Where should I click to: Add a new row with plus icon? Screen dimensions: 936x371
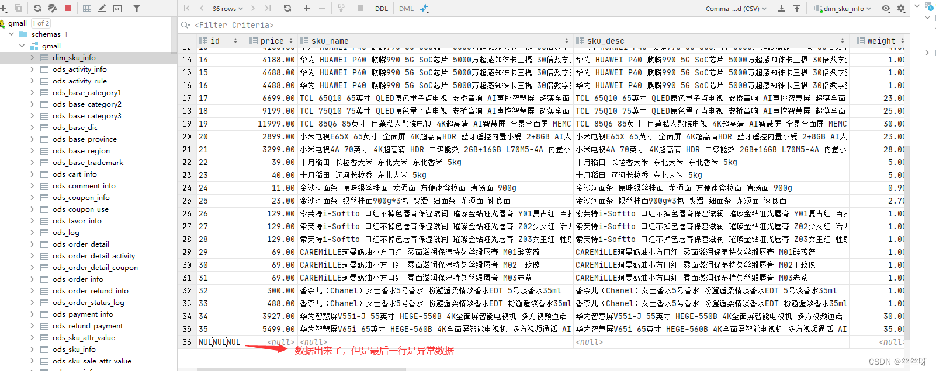[307, 8]
